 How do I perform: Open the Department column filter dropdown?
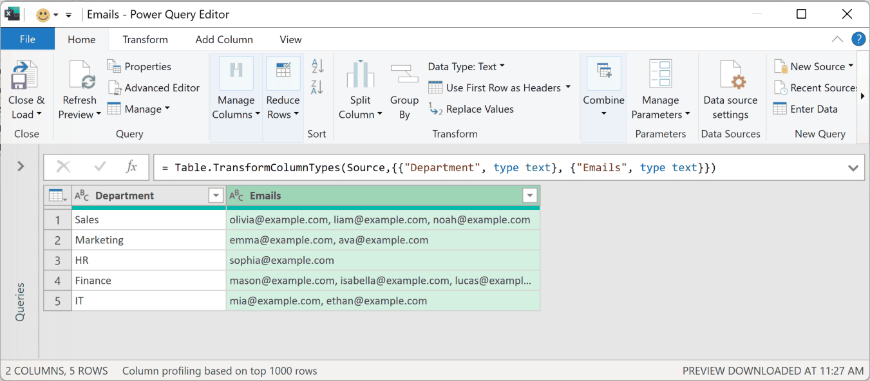pos(216,196)
